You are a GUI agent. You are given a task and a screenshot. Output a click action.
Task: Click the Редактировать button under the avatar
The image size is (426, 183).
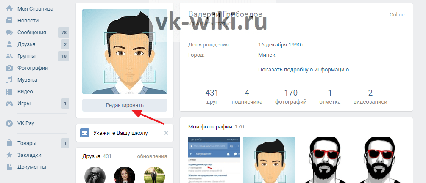tap(125, 105)
